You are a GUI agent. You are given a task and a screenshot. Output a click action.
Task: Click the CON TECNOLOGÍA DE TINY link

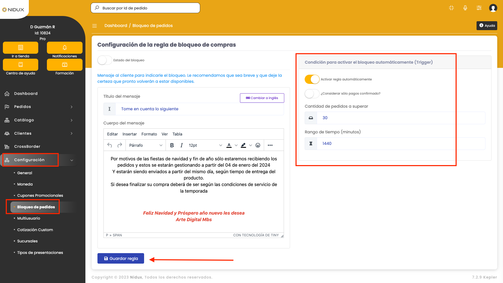tap(256, 235)
